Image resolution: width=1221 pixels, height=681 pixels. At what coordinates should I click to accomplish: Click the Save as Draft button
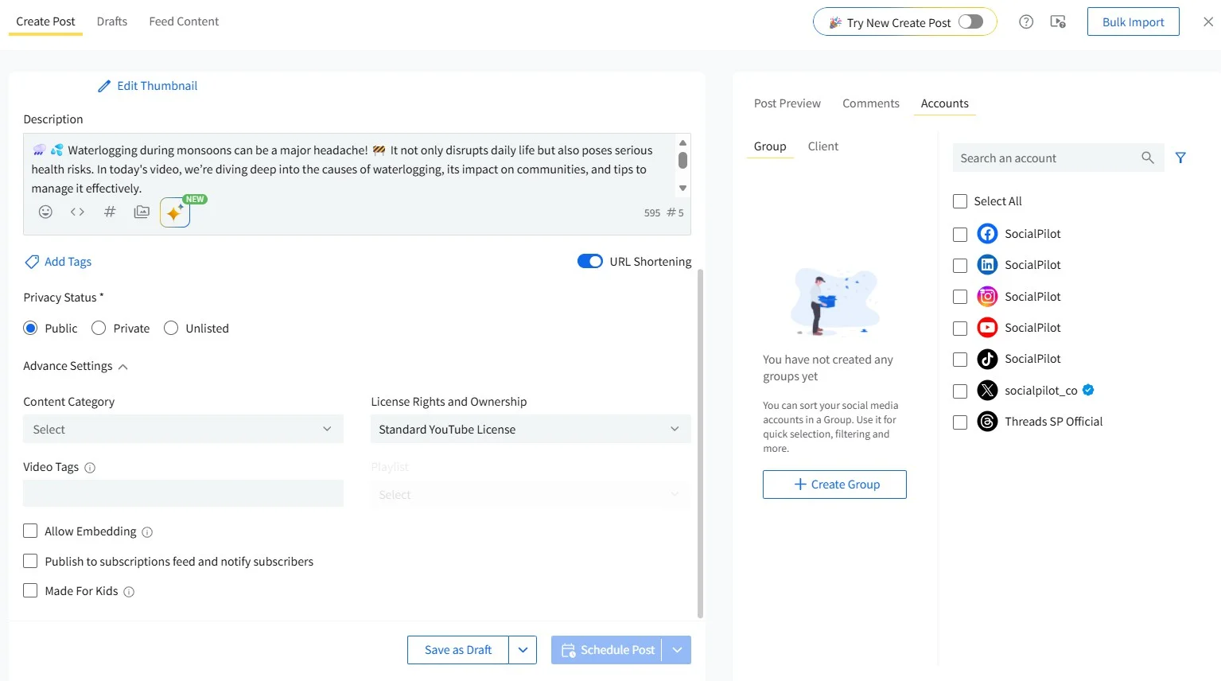458,650
